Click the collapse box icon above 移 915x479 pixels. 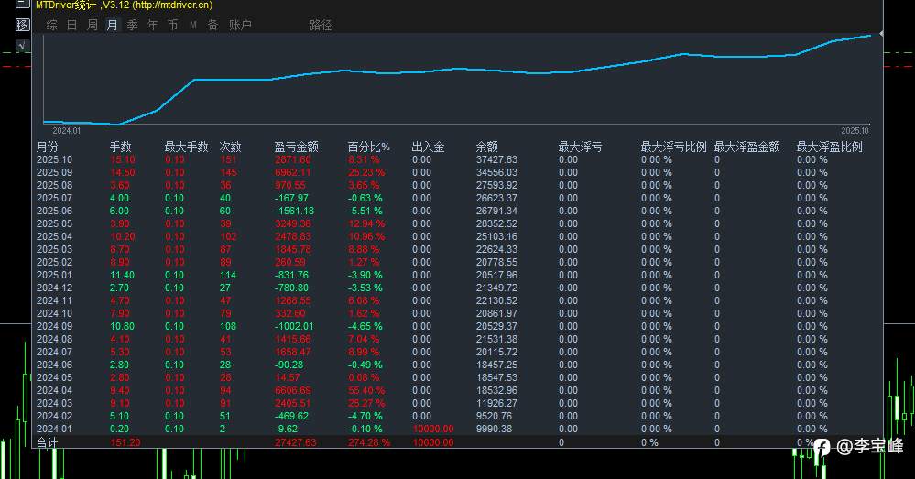(22, 4)
